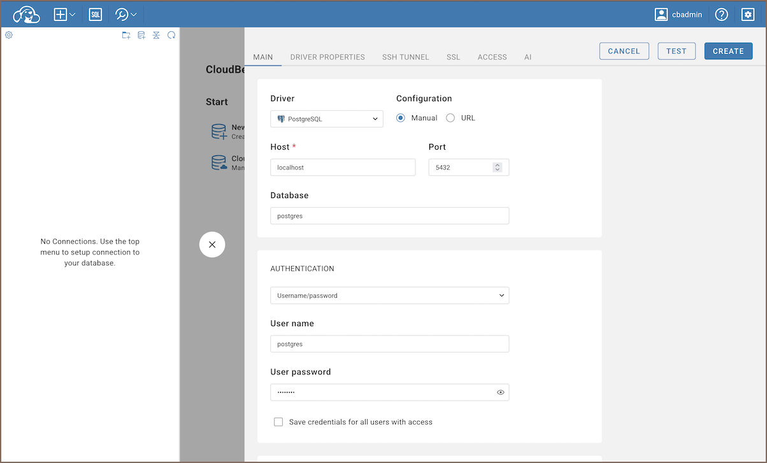The image size is (767, 463).
Task: Switch to the SSH Tunnel tab
Action: tap(405, 57)
